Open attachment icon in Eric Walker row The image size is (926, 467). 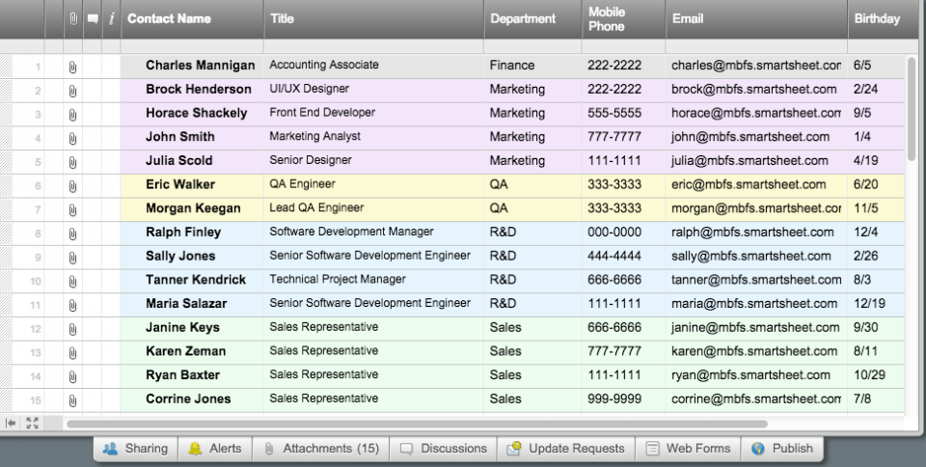pyautogui.click(x=72, y=186)
